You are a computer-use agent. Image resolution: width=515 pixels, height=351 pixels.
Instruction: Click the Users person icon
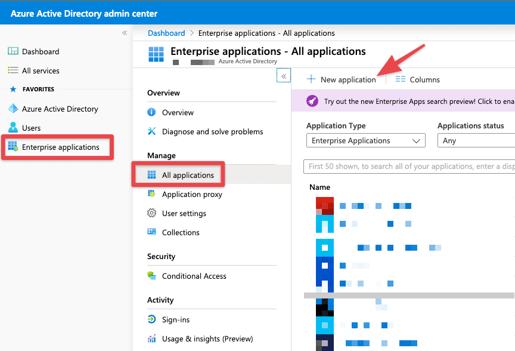pyautogui.click(x=13, y=127)
